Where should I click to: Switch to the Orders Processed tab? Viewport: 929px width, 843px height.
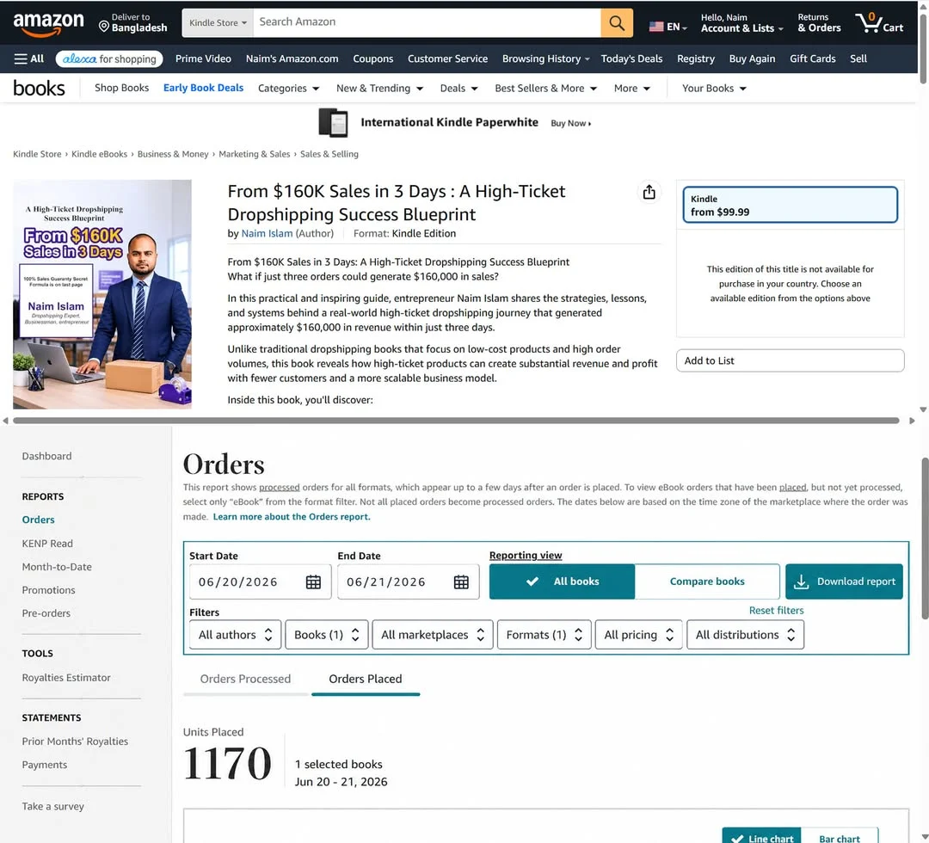[245, 679]
